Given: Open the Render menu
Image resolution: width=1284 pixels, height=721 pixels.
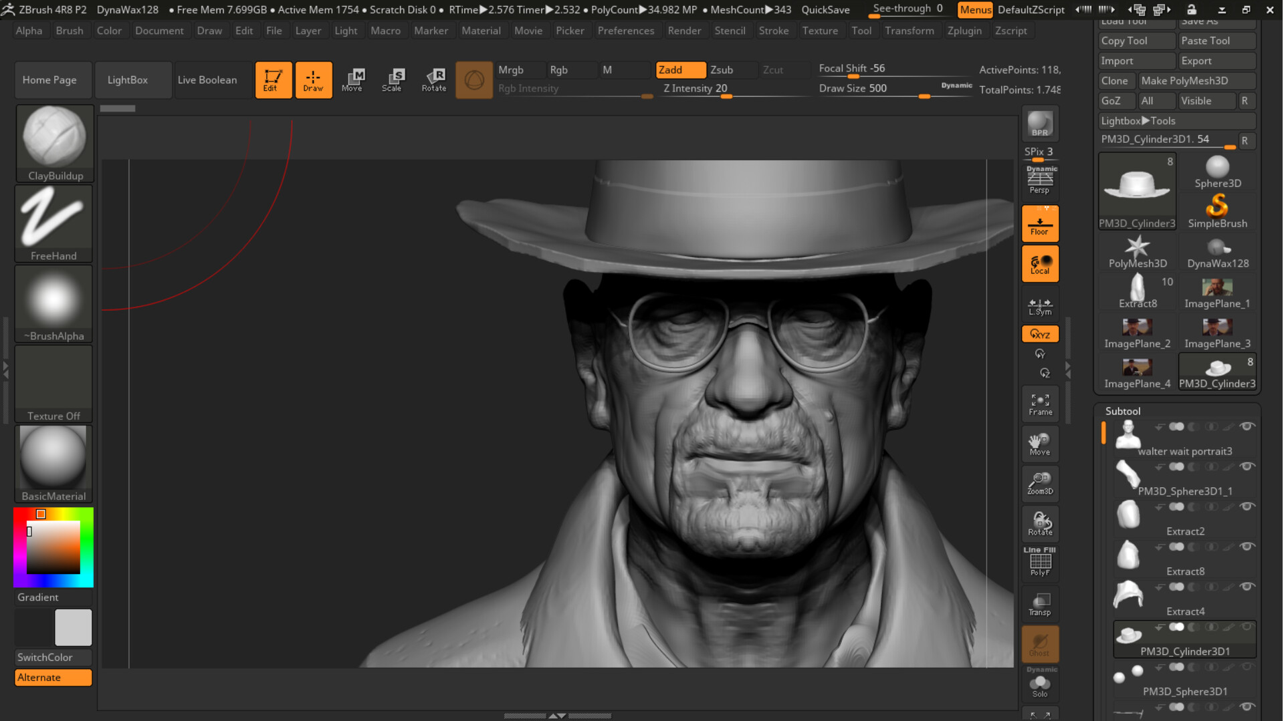Looking at the screenshot, I should (685, 30).
